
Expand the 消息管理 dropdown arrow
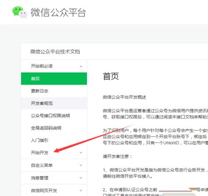[x=81, y=178]
